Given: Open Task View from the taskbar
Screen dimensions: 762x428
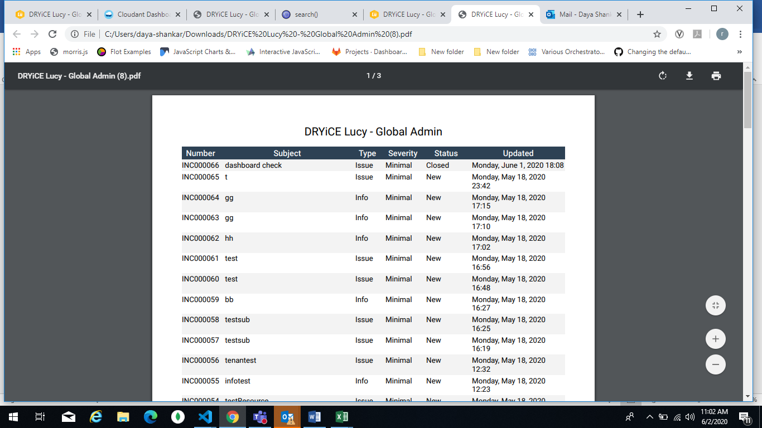Looking at the screenshot, I should (40, 417).
